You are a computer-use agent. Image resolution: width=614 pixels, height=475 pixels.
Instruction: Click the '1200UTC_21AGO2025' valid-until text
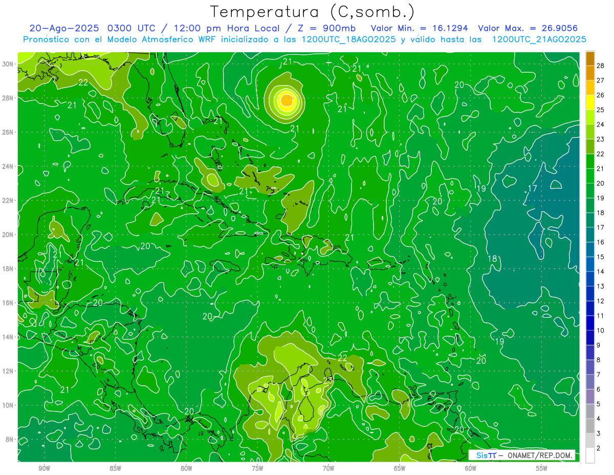pyautogui.click(x=539, y=39)
